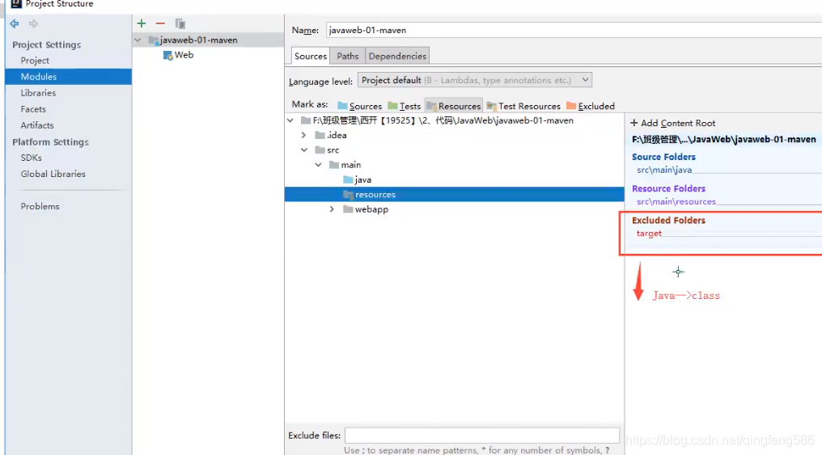Switch to the Paths tab
This screenshot has width=822, height=455.
tap(348, 56)
